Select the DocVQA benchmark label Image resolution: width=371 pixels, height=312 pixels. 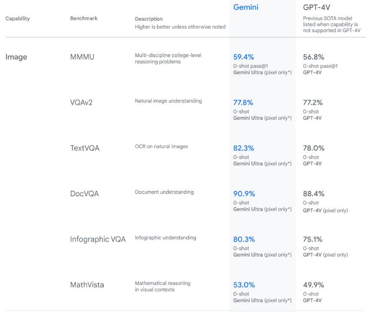84,194
